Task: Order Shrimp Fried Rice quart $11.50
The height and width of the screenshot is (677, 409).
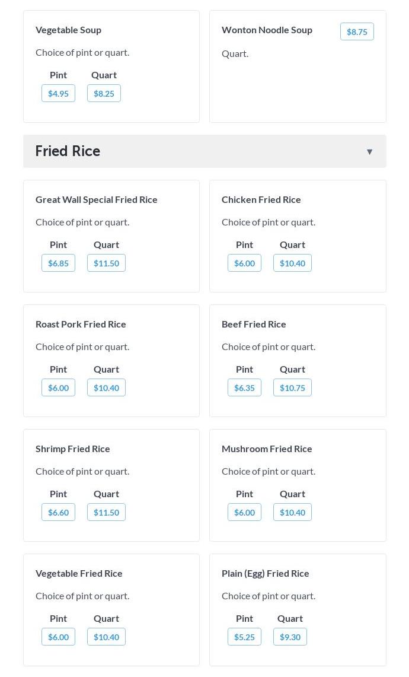Action: coord(106,513)
